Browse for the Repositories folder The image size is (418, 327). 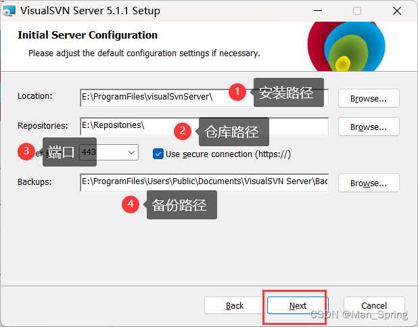(369, 127)
